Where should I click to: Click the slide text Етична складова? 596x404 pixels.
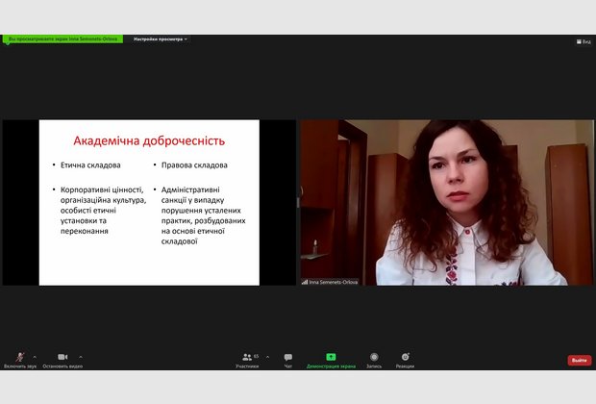(x=90, y=165)
